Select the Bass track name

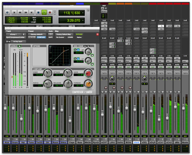[x=80, y=143]
